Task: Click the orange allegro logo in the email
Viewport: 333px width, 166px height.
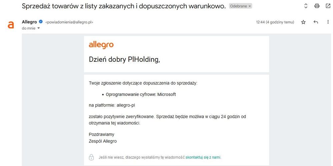Action: [101, 45]
